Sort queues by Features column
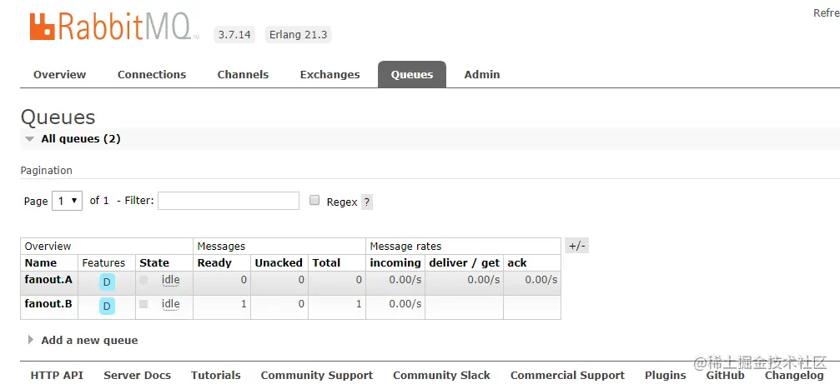Screen dimensions: 840x384 (103, 262)
